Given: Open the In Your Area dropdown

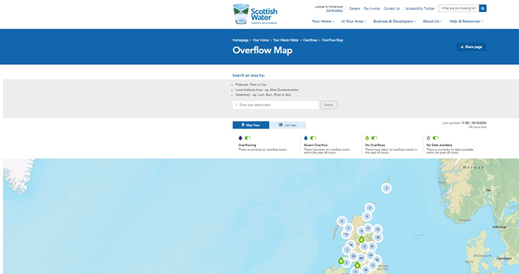Looking at the screenshot, I should [x=354, y=21].
